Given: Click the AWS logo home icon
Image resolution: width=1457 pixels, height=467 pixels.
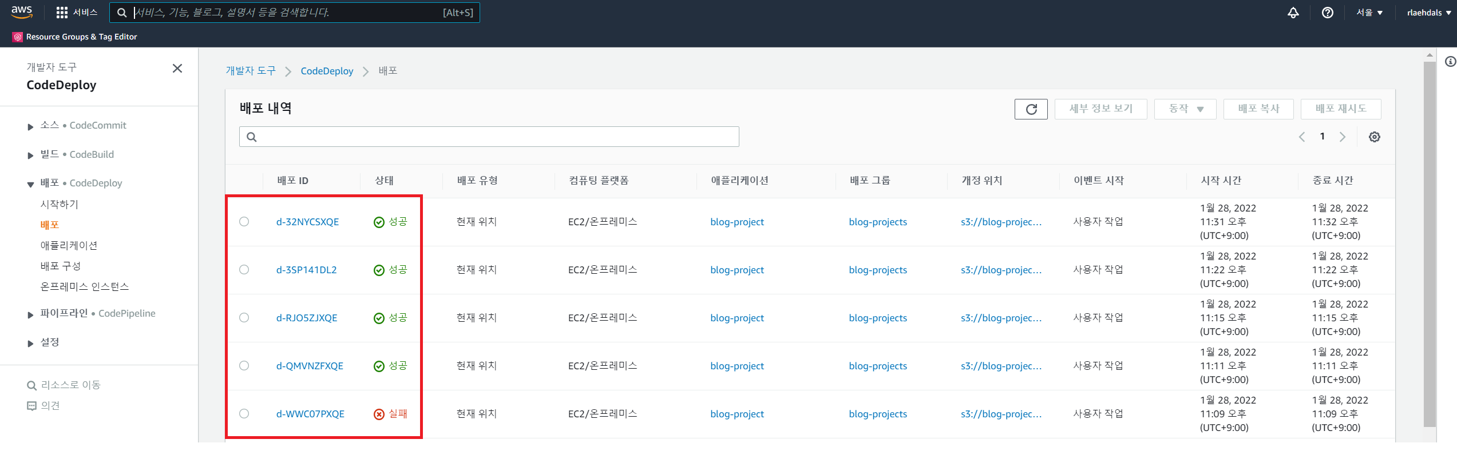Looking at the screenshot, I should click(22, 12).
